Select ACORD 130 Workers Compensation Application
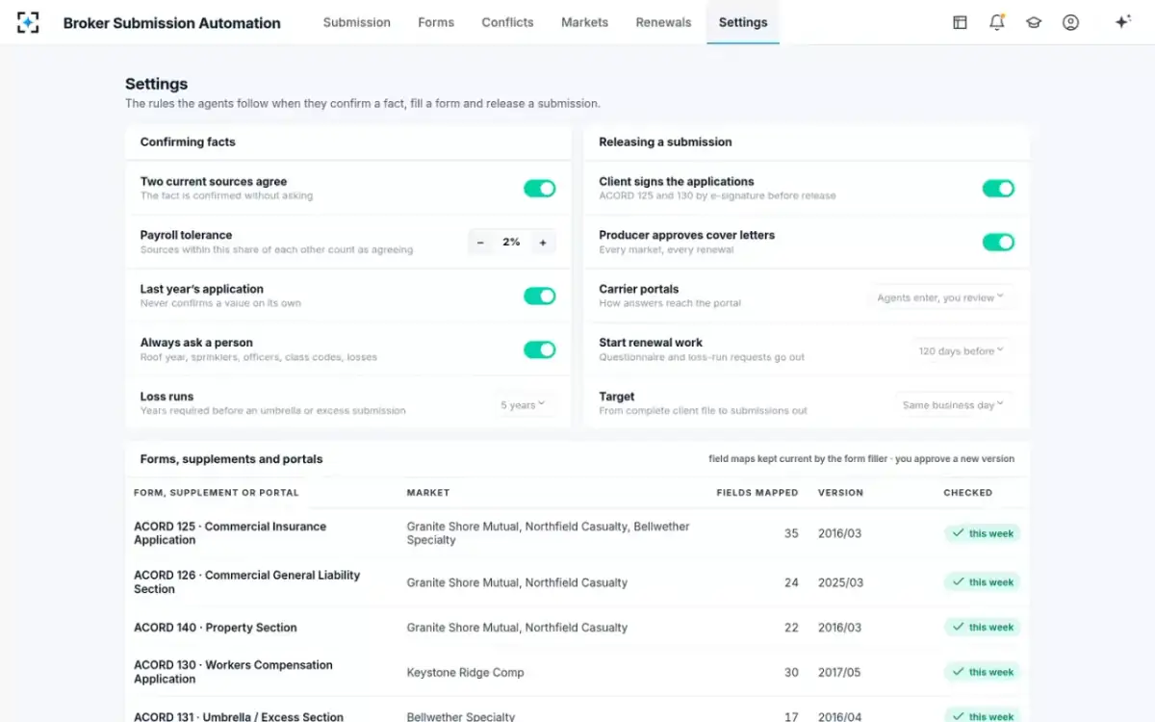Screen dimensions: 1155x722 [233, 672]
